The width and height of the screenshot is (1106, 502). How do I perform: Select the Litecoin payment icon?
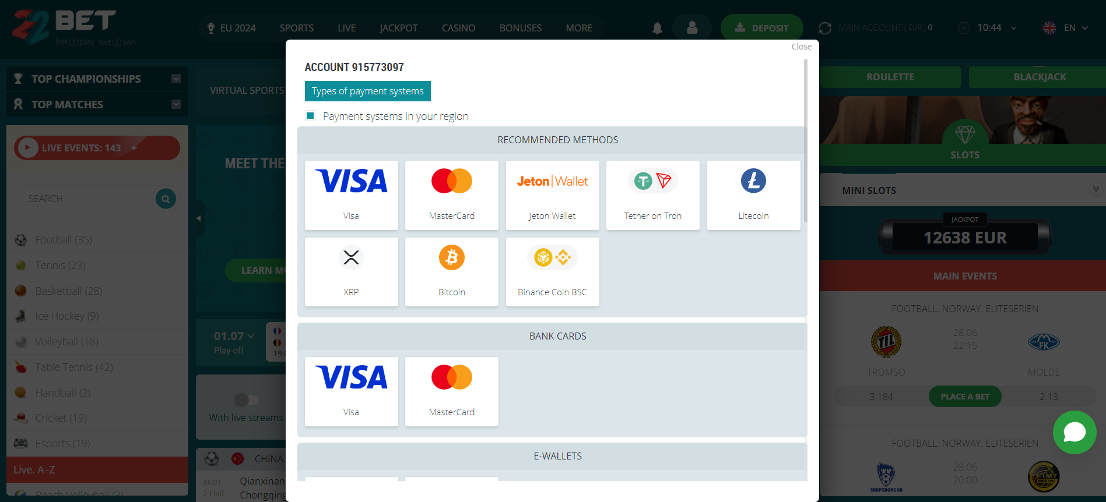coord(753,195)
